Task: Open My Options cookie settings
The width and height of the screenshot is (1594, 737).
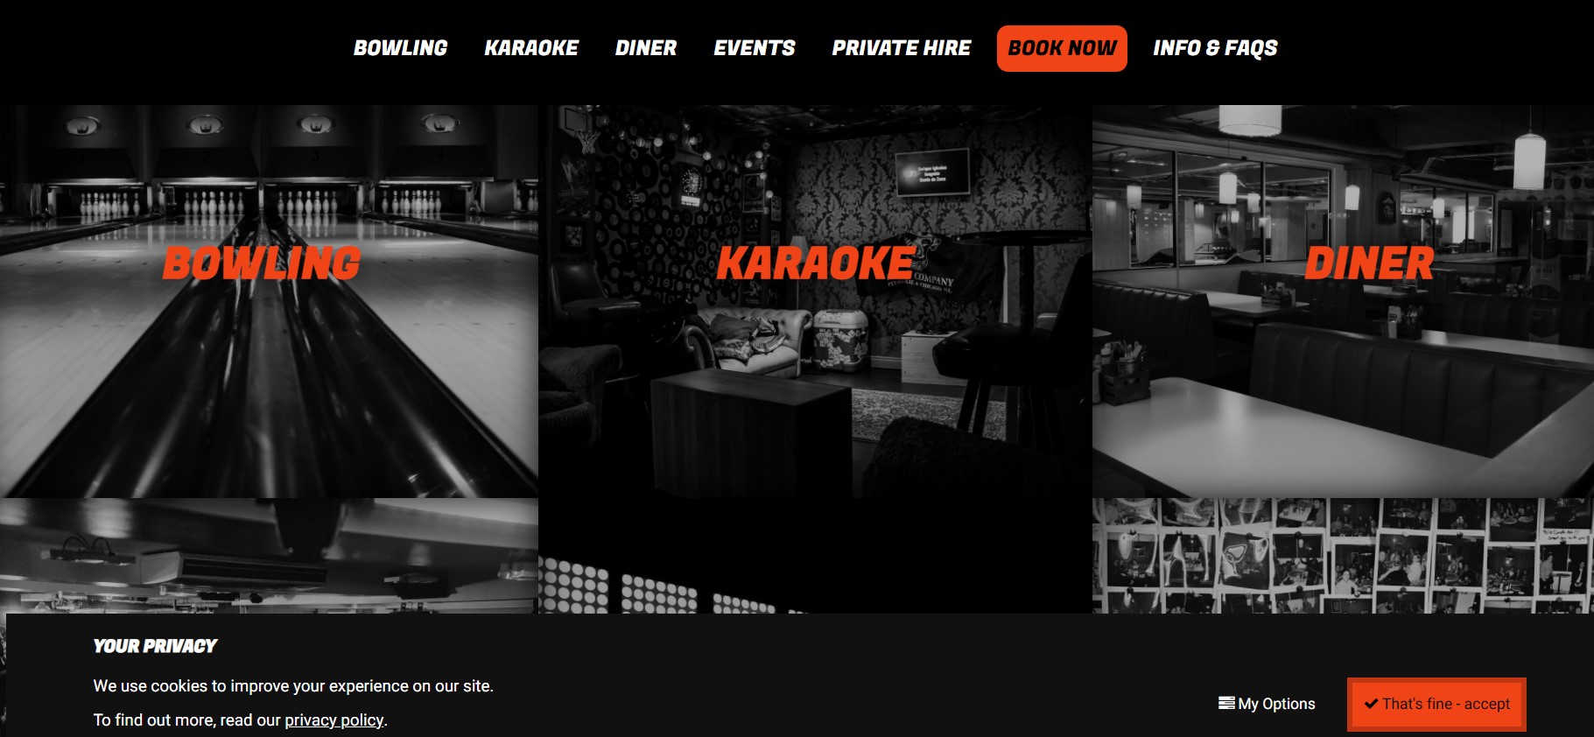Action: (x=1267, y=704)
